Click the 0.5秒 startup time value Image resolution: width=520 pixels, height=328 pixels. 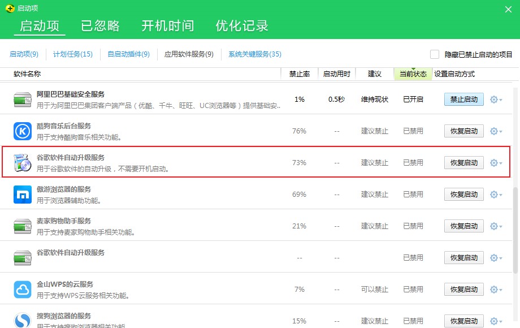(337, 100)
